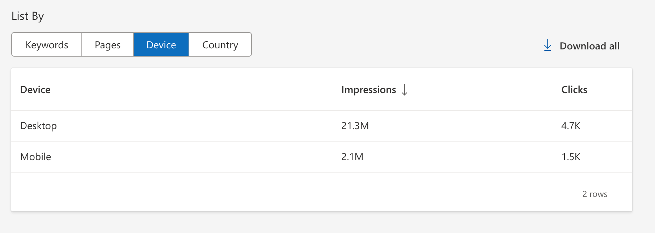The width and height of the screenshot is (655, 233).
Task: Click the Mobile clicks value 1.5K
Action: tap(571, 157)
